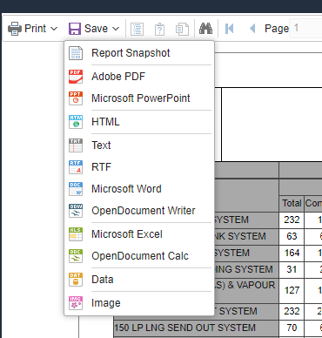Select HTML export option
Image resolution: width=322 pixels, height=338 pixels.
coord(139,122)
